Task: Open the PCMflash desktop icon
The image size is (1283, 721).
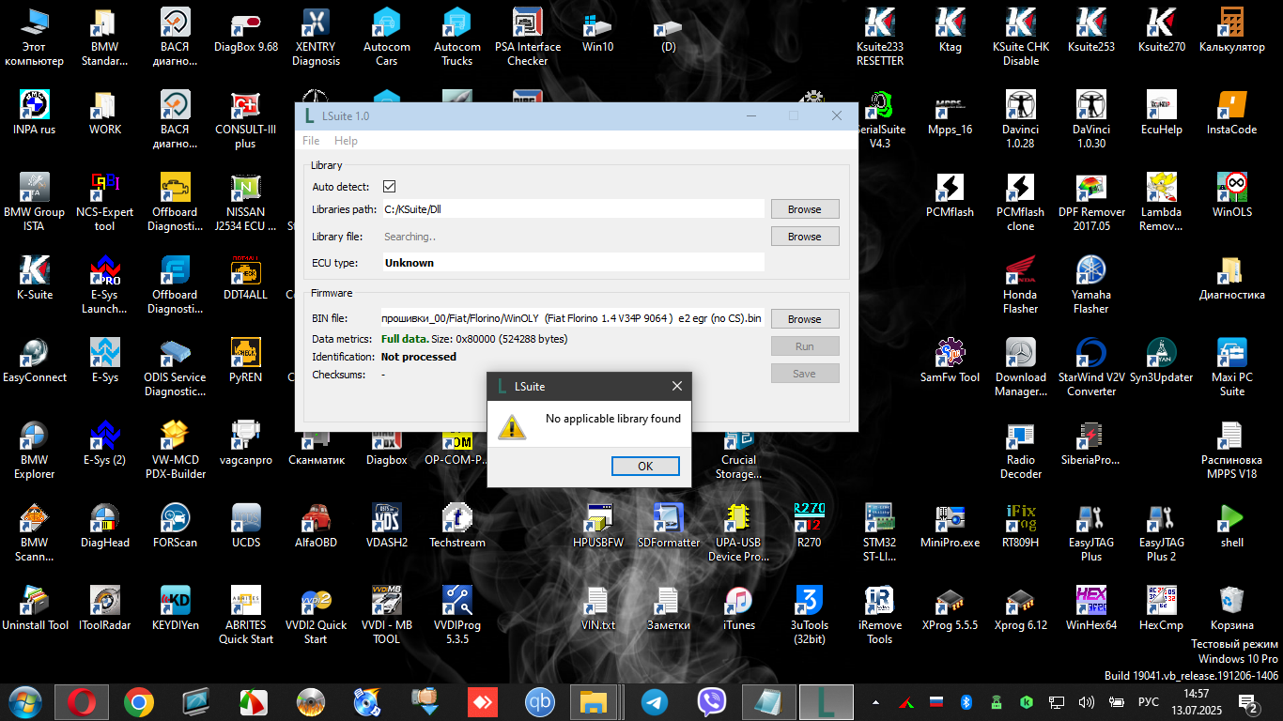Action: click(951, 196)
